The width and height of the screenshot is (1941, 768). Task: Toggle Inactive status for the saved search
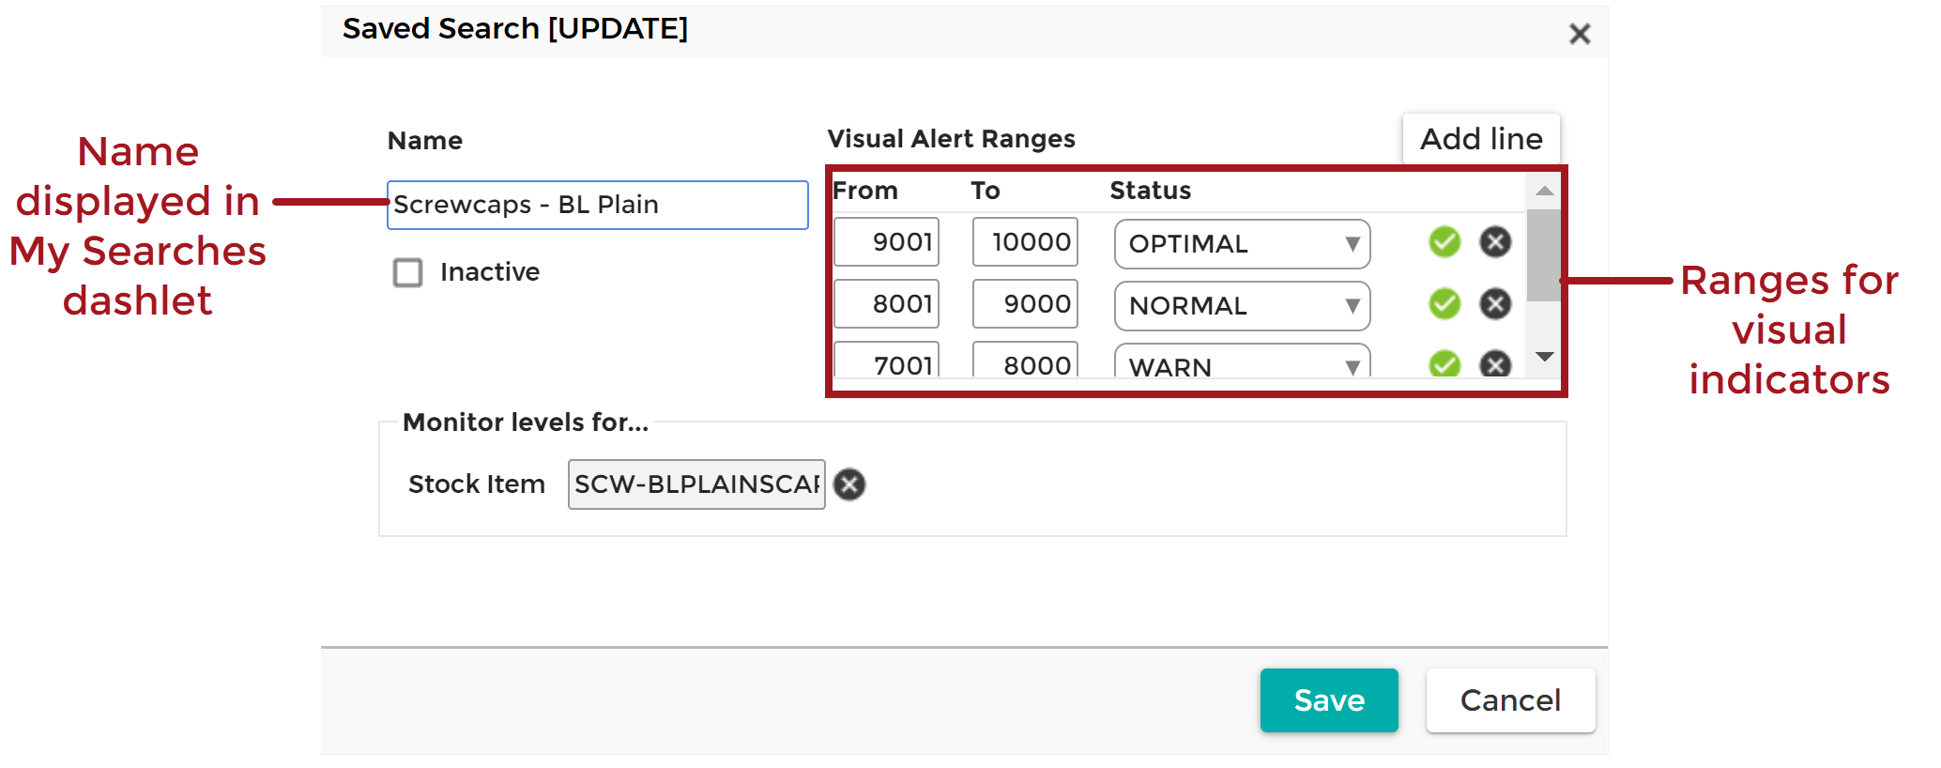407,272
